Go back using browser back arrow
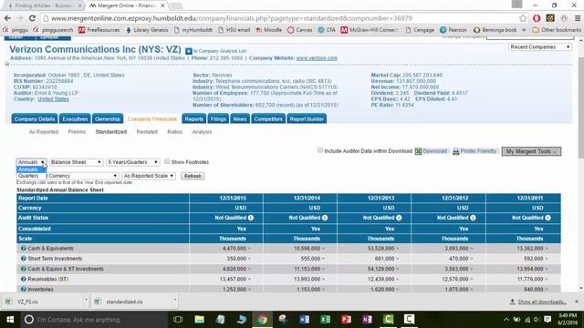This screenshot has height=328, width=584. 7,18
